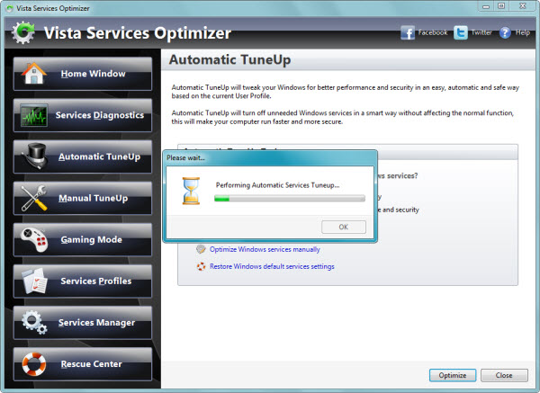
Task: Open the Rescue Center section
Action: (82, 364)
